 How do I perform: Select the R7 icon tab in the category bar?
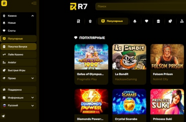point(78,21)
